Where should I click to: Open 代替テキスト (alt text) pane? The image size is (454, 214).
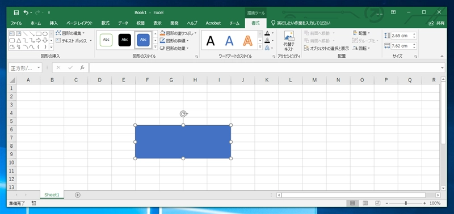[289, 41]
